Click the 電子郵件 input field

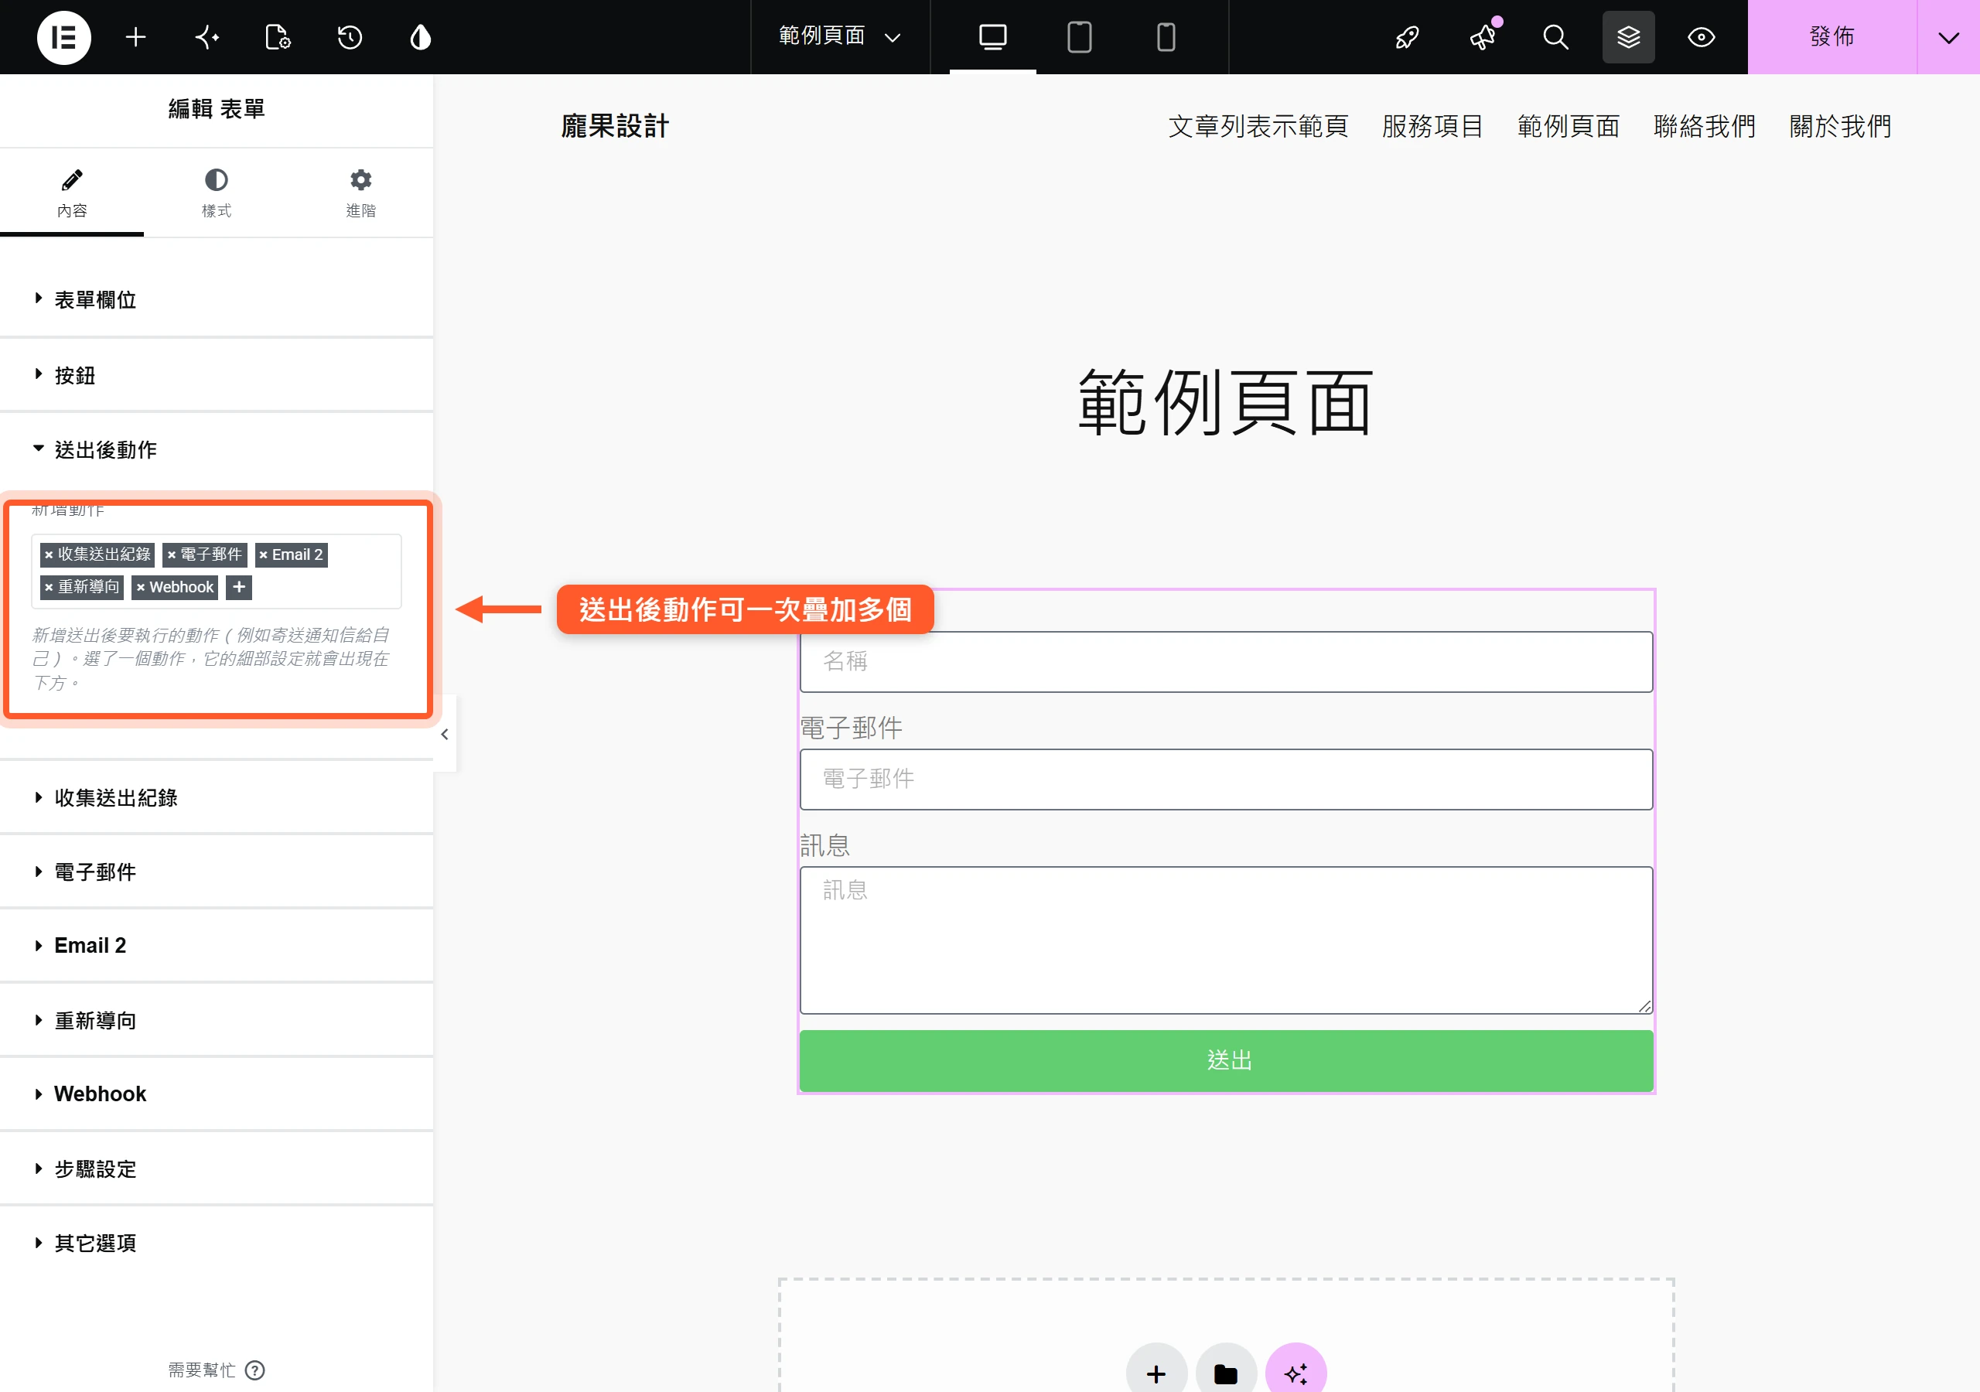coord(1227,779)
